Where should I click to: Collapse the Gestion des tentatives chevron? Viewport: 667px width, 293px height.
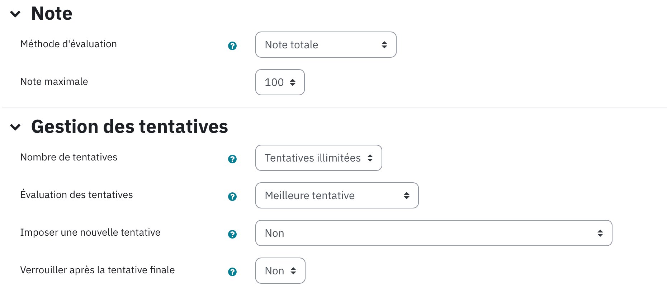[x=15, y=127]
